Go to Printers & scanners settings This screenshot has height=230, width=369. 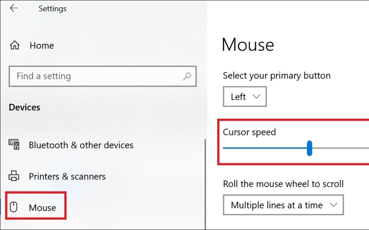pyautogui.click(x=67, y=176)
